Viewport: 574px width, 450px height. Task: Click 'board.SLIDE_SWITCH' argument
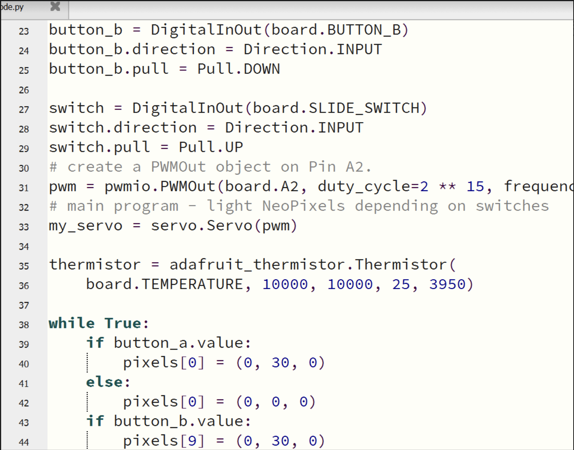click(336, 108)
